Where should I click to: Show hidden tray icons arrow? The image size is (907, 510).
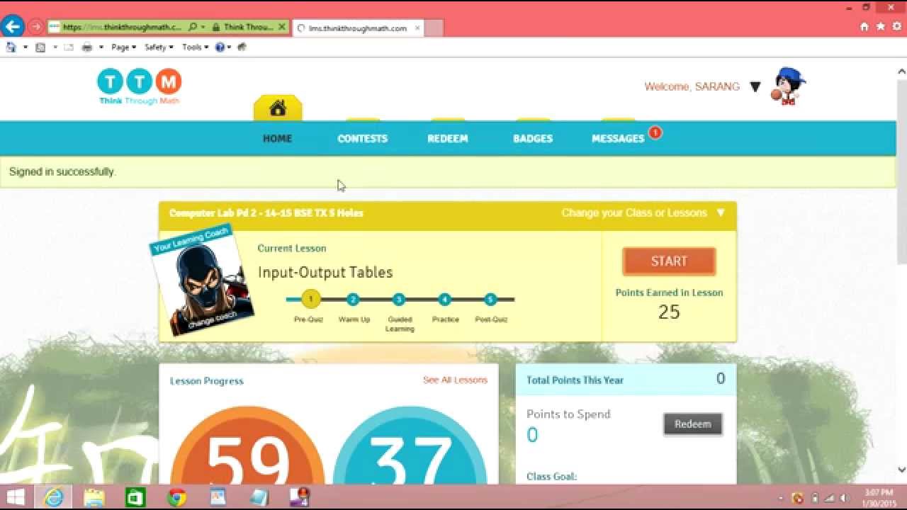coord(782,498)
